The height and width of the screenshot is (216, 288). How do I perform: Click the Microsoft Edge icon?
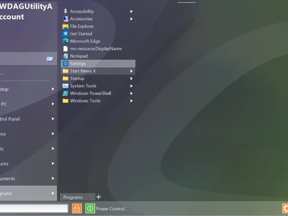(x=66, y=41)
